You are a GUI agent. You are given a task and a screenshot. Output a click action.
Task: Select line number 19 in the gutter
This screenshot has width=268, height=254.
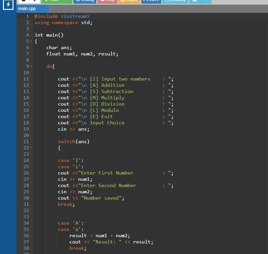tap(26, 129)
